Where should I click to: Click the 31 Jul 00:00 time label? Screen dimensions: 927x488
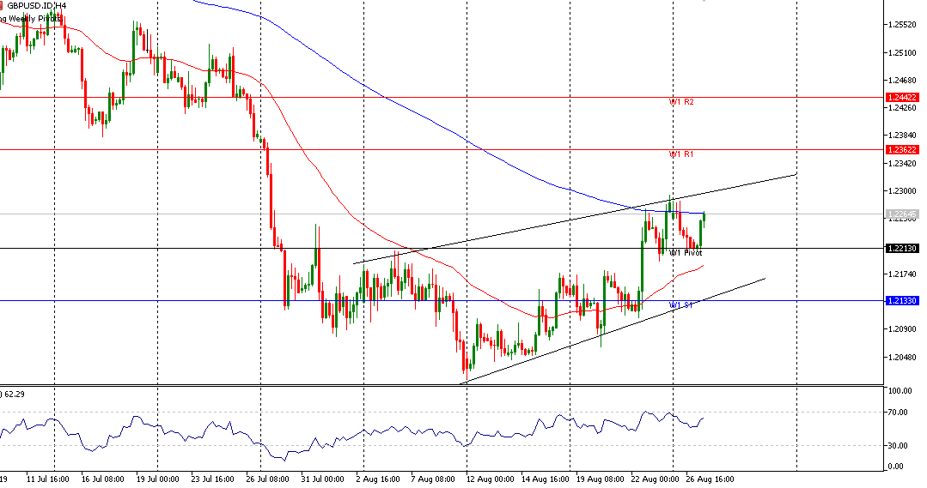tap(323, 479)
